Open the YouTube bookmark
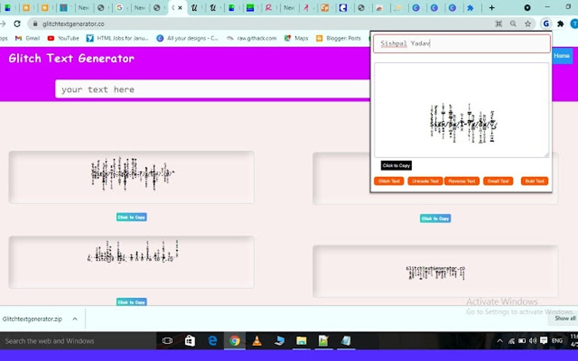The height and width of the screenshot is (361, 578). (63, 38)
